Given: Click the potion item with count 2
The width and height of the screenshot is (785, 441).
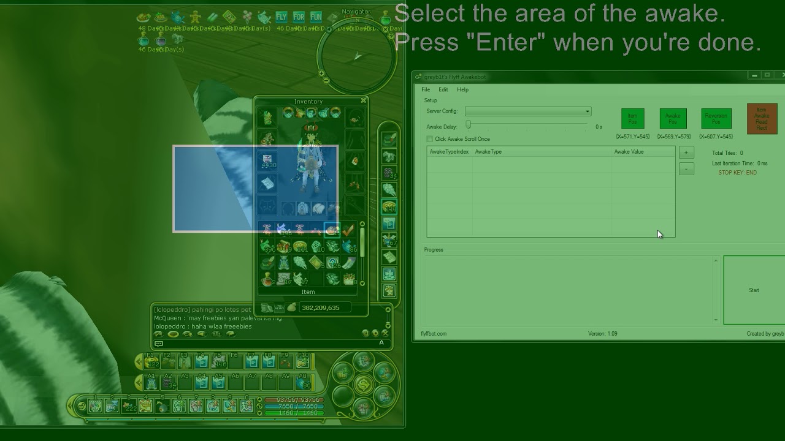Looking at the screenshot, I should 267,281.
